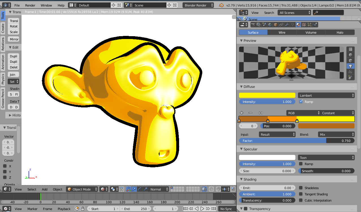Select the hair strands preview shape
This screenshot has height=212, width=361.
pos(351,72)
